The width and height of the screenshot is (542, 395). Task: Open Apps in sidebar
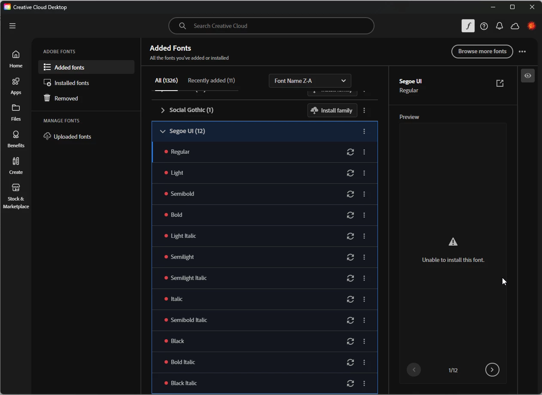(16, 86)
